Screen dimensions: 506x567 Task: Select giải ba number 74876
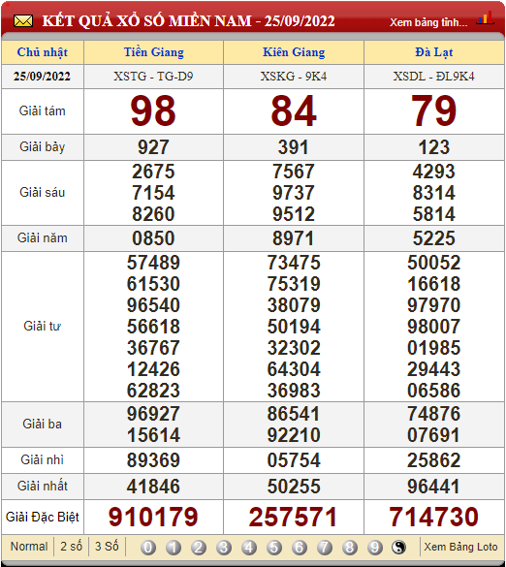pos(433,414)
